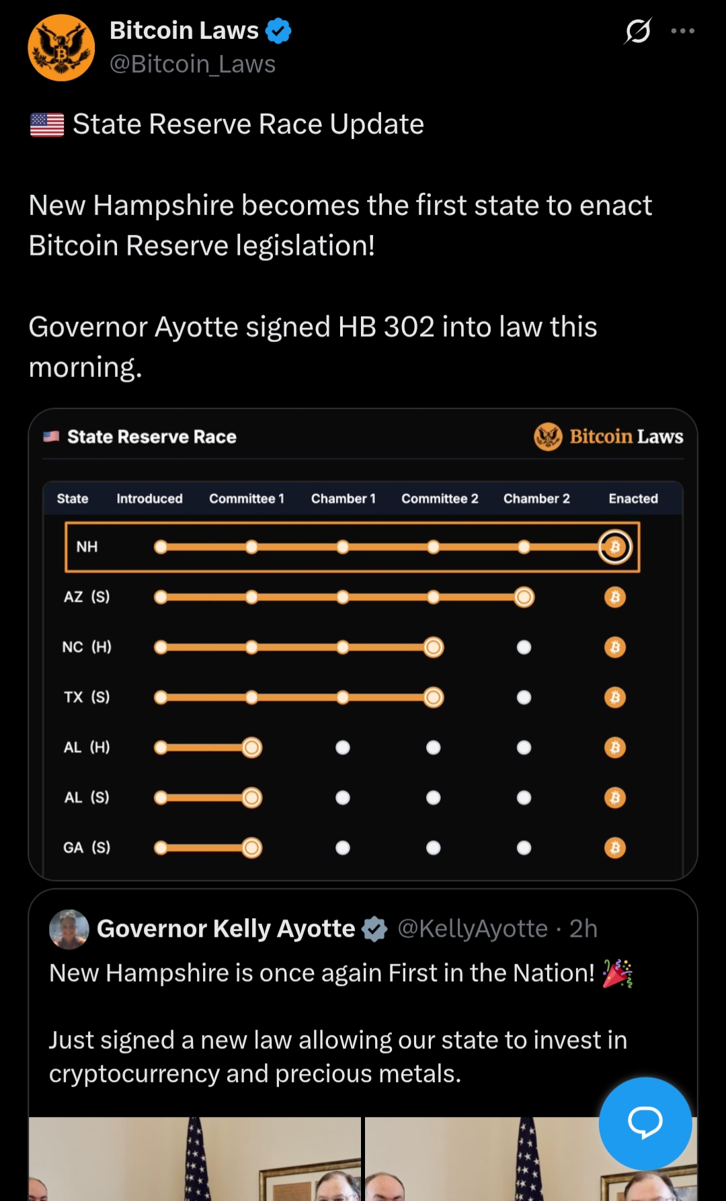
Task: Tap the Bitcoin Laws logo in chart header
Action: tap(608, 437)
